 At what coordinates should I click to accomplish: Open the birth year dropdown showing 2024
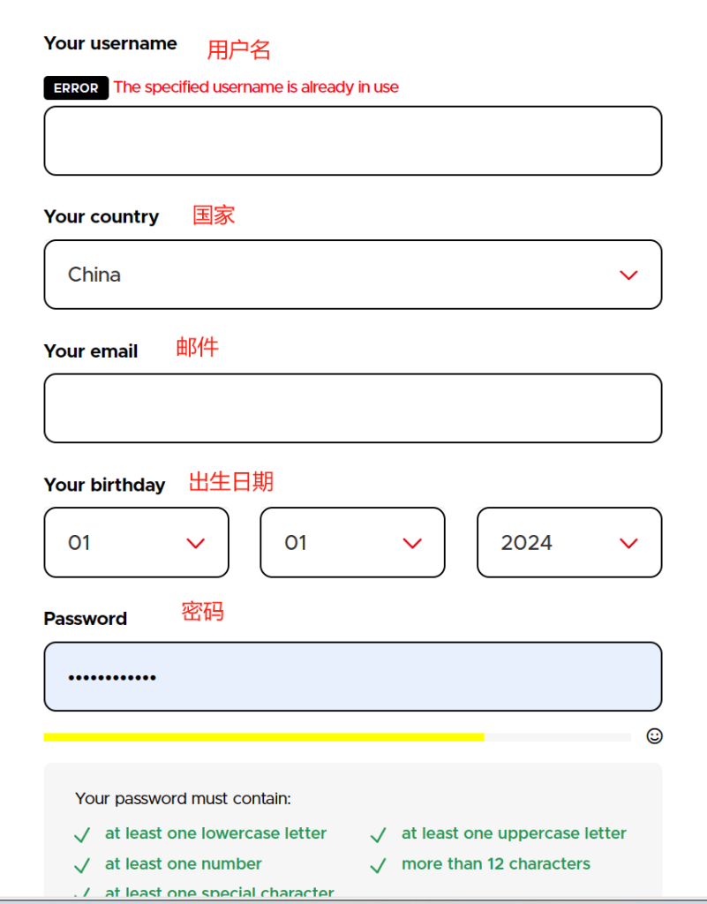click(x=569, y=543)
